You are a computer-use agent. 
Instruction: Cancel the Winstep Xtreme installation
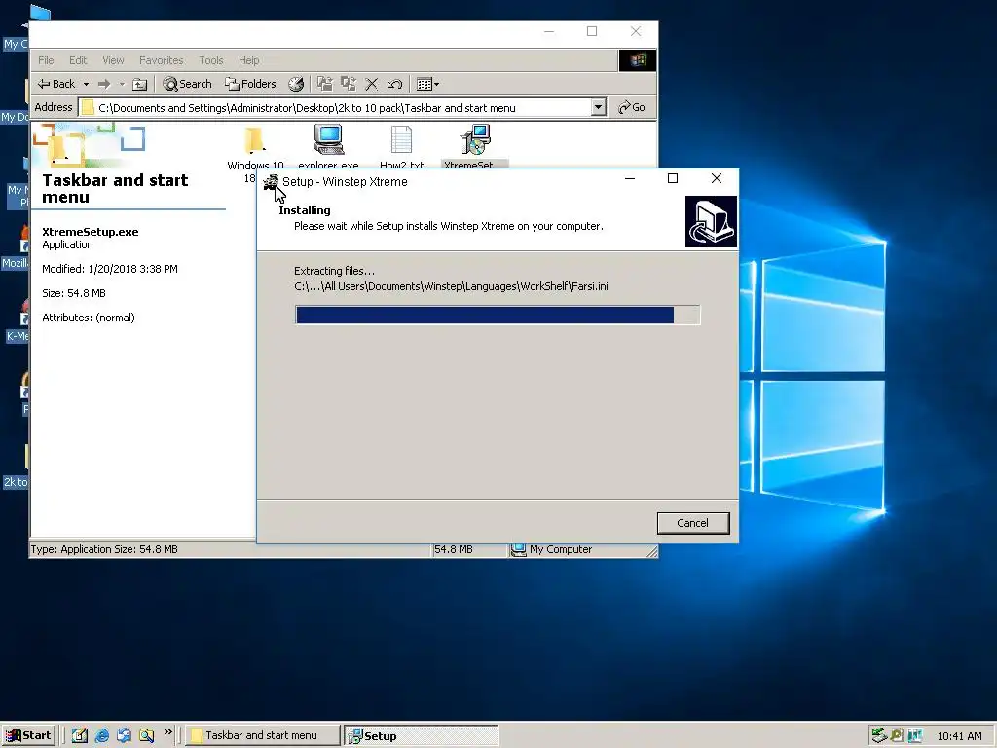coord(693,523)
